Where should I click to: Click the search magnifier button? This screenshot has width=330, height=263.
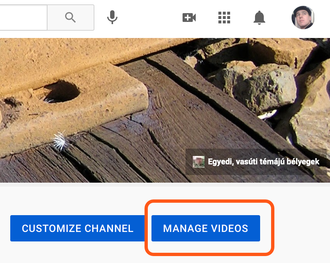(x=71, y=18)
